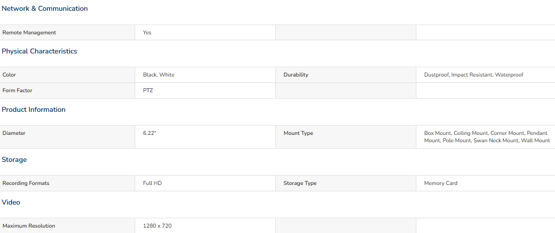This screenshot has height=233, width=555.
Task: Click the PTZ form factor value
Action: click(x=148, y=91)
